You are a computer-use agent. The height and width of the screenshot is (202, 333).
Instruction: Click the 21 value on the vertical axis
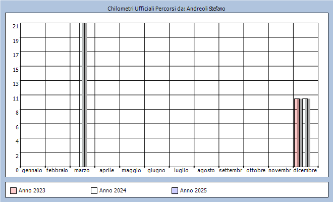click(16, 26)
